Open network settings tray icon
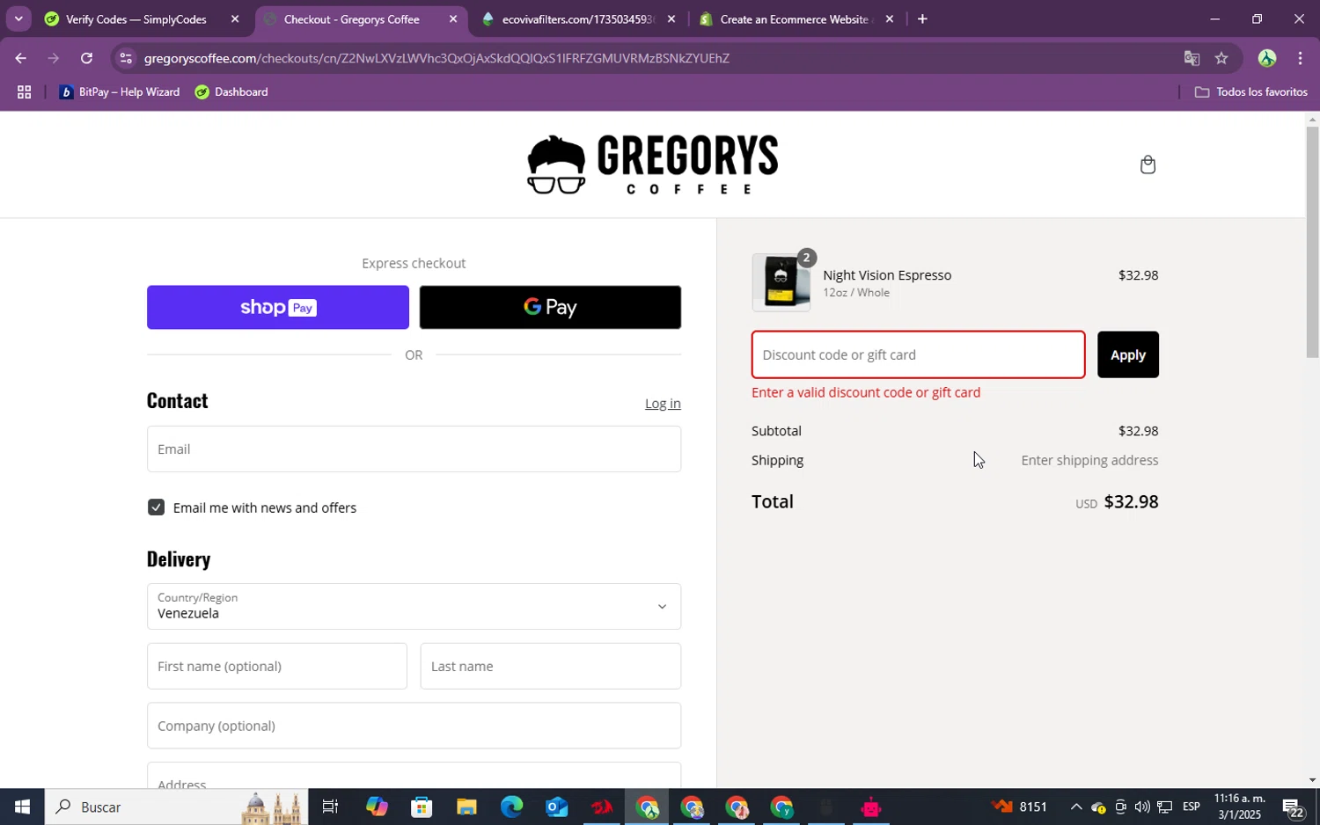This screenshot has width=1320, height=825. pos(1164,807)
